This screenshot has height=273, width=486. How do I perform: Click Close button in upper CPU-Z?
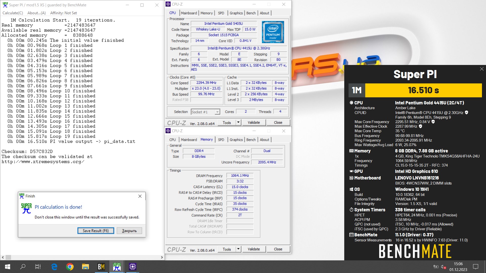coord(278,123)
